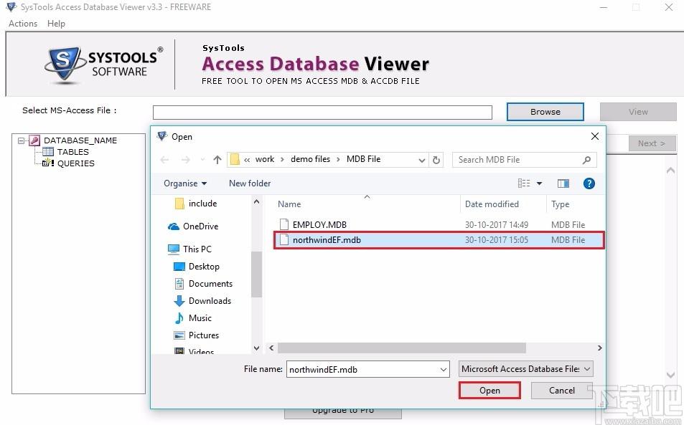Viewport: 684px width, 425px height.
Task: Click the northwindEF.mdb file icon
Action: tap(284, 239)
